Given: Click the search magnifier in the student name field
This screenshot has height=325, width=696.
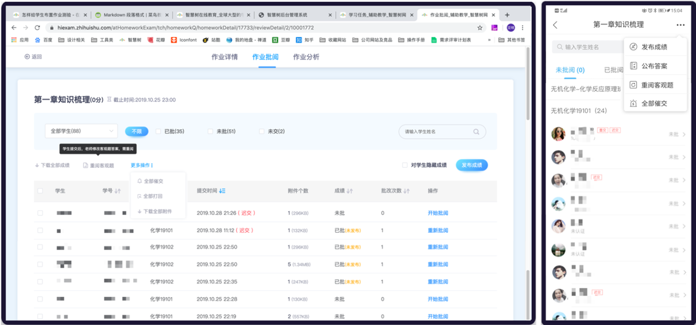Looking at the screenshot, I should pyautogui.click(x=475, y=131).
